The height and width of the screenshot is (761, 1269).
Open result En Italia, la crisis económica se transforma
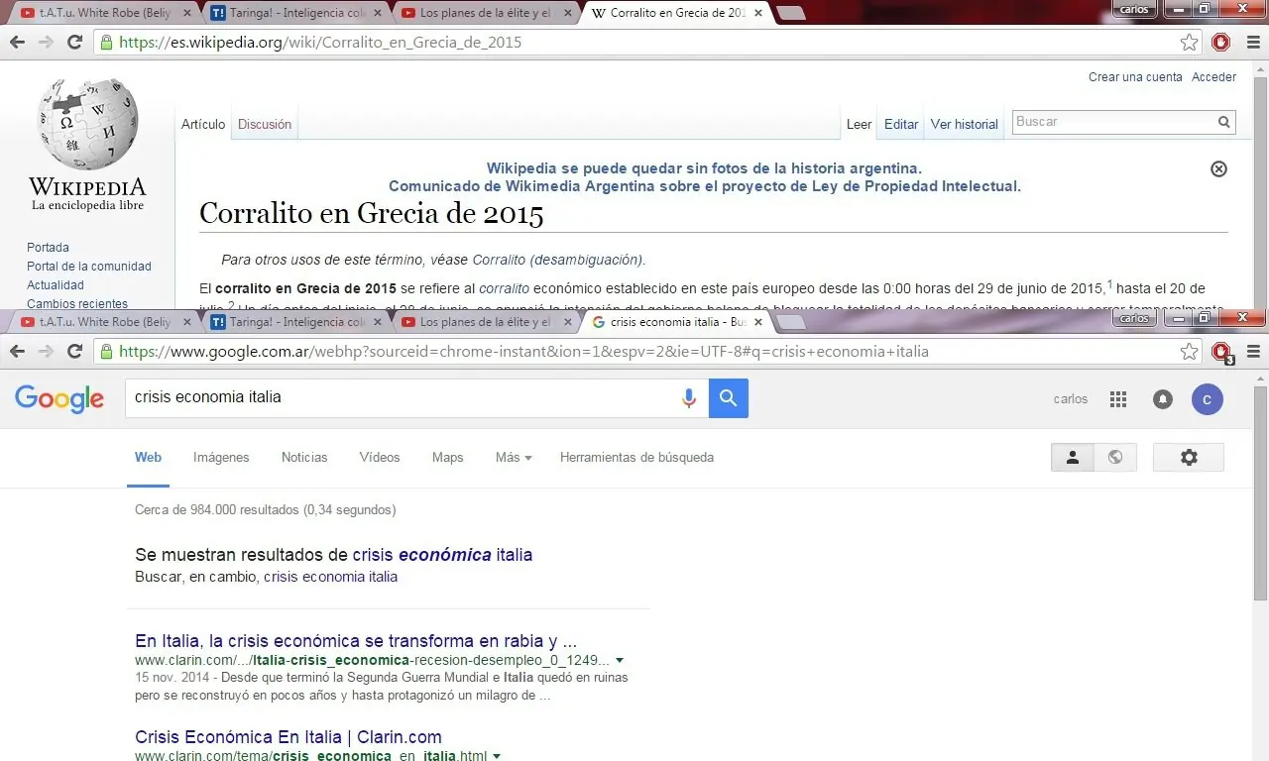(356, 640)
